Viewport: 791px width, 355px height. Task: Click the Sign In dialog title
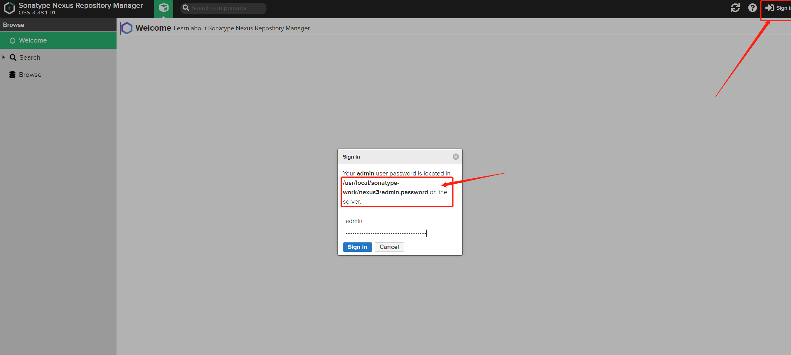(351, 157)
